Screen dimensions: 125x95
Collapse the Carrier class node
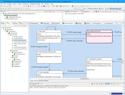click(x=11, y=58)
